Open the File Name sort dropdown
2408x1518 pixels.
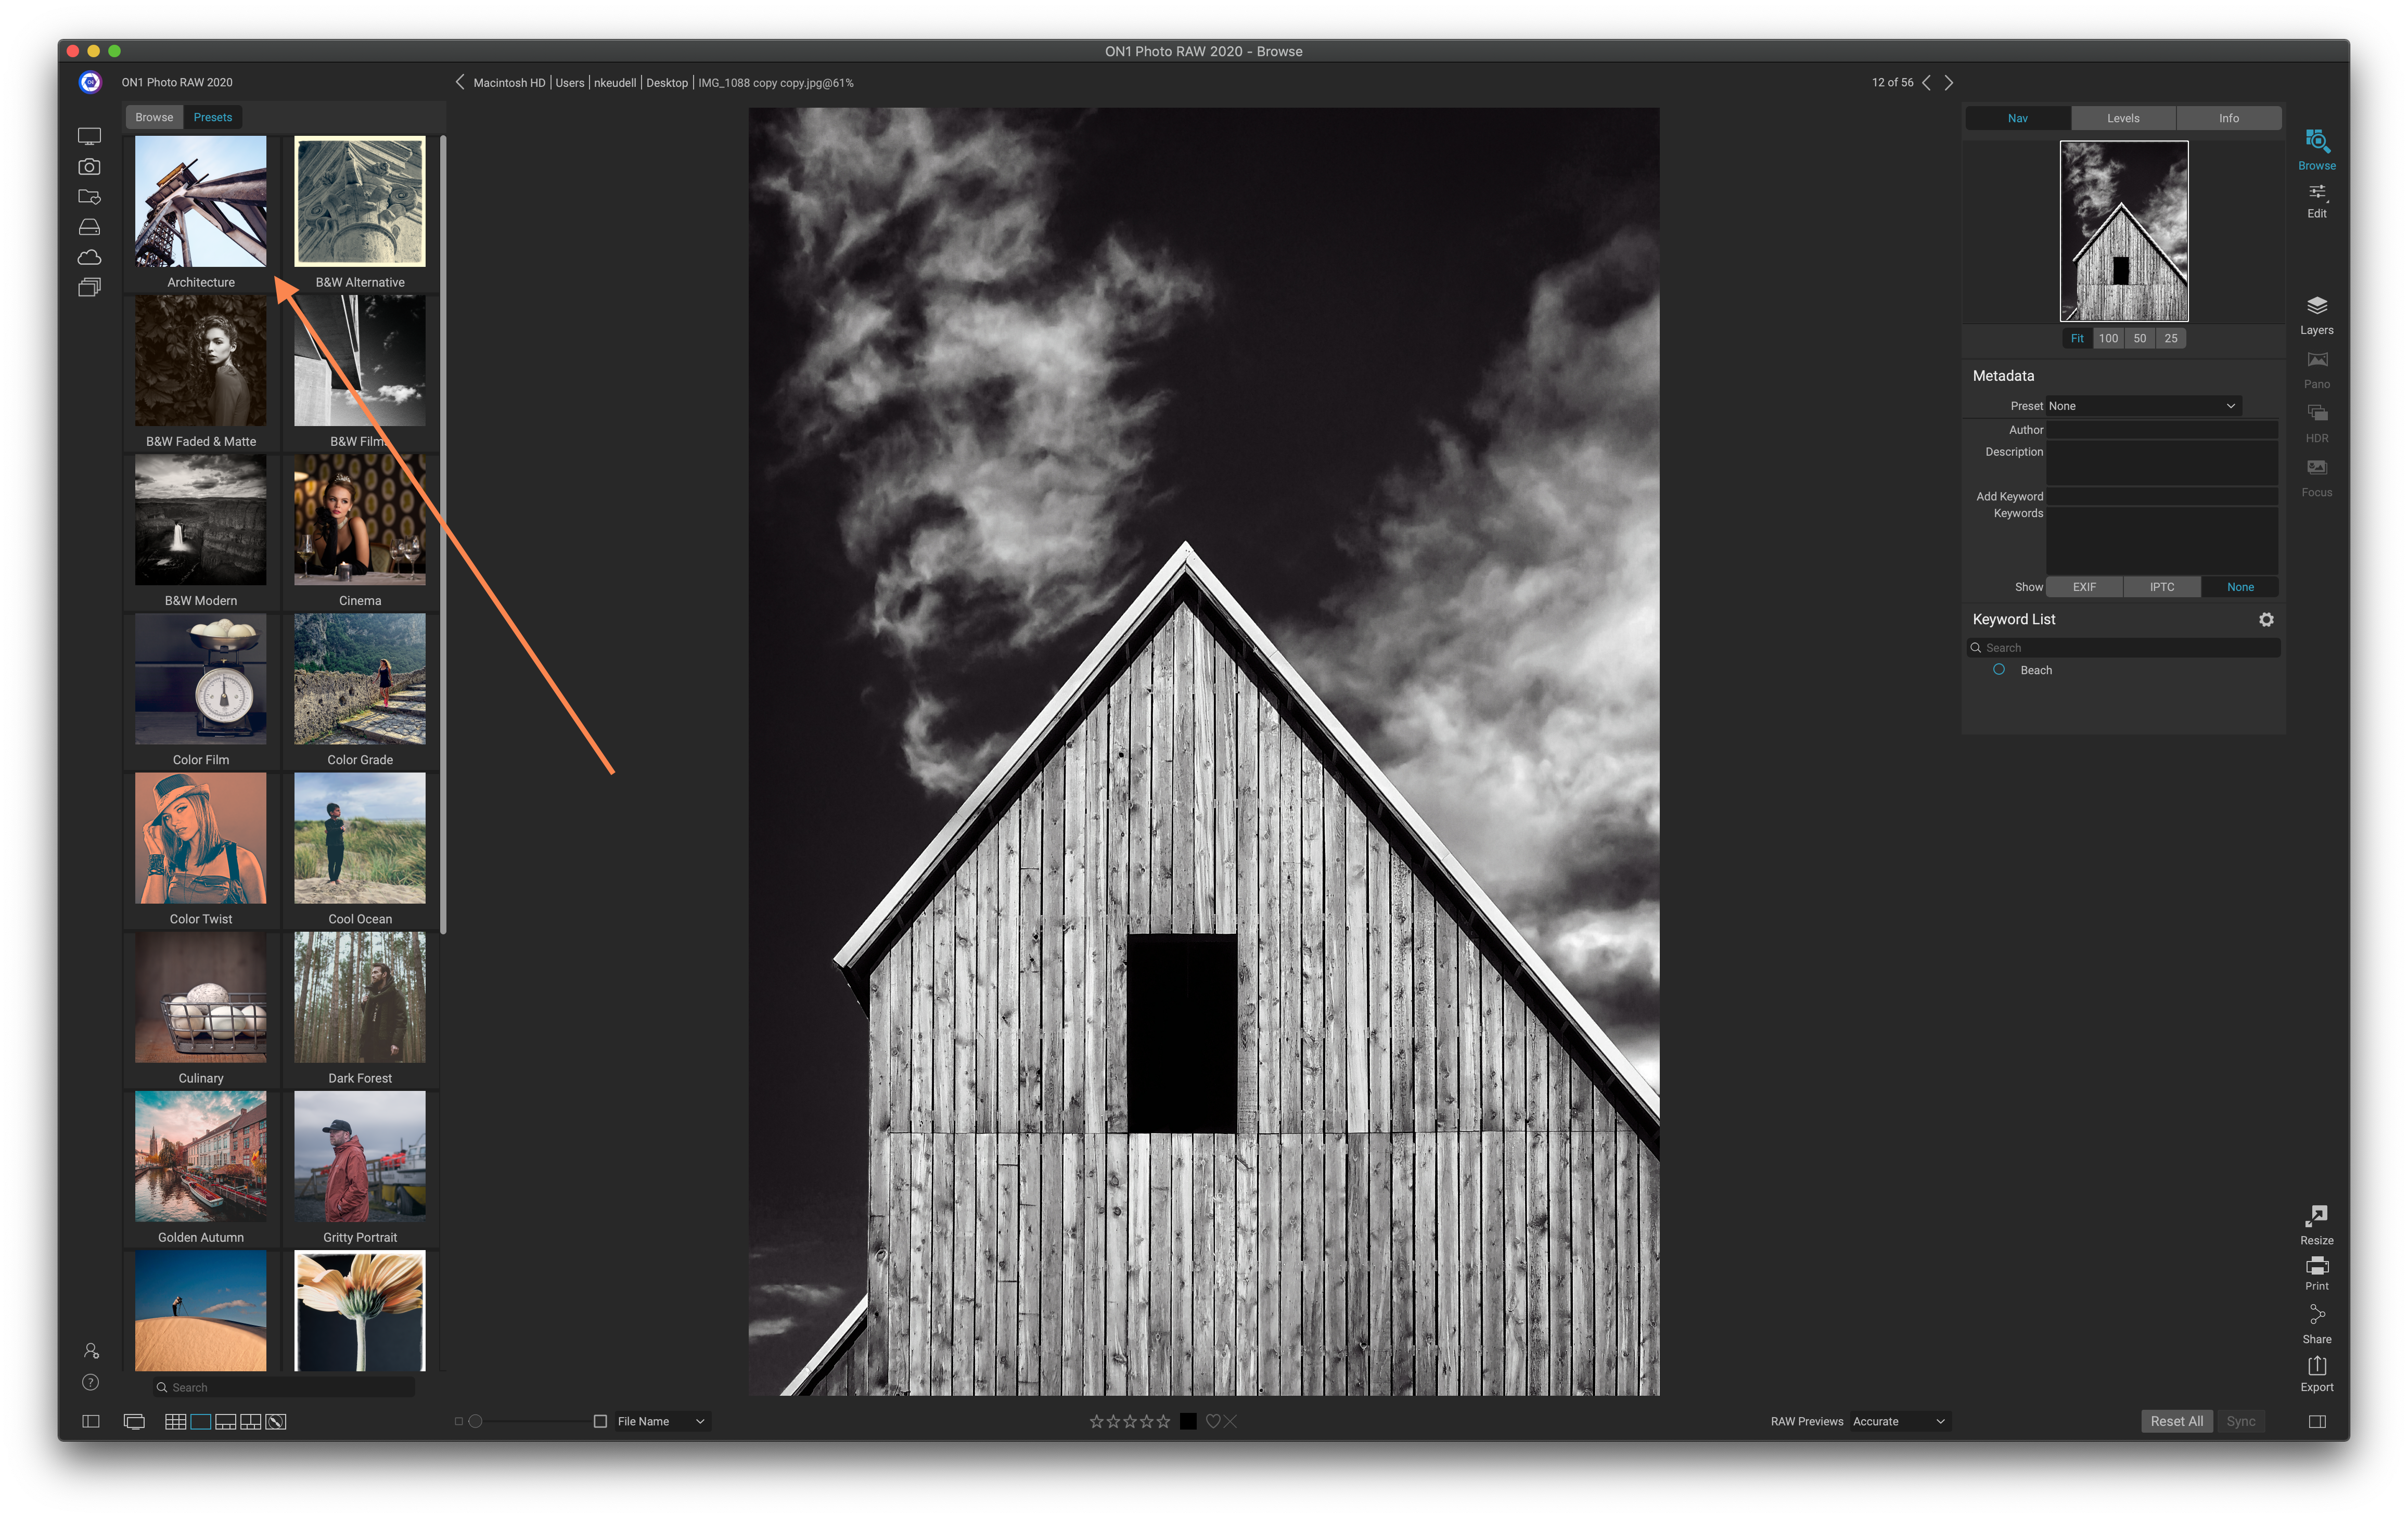tap(660, 1421)
